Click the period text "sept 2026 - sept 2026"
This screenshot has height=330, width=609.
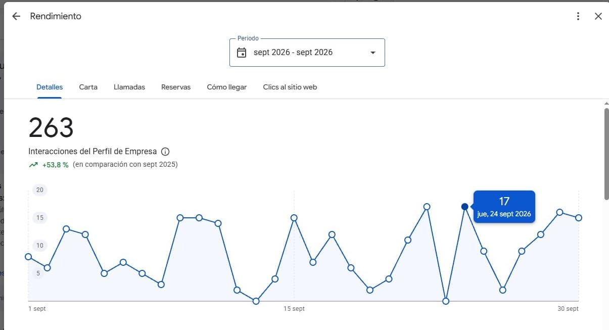293,53
